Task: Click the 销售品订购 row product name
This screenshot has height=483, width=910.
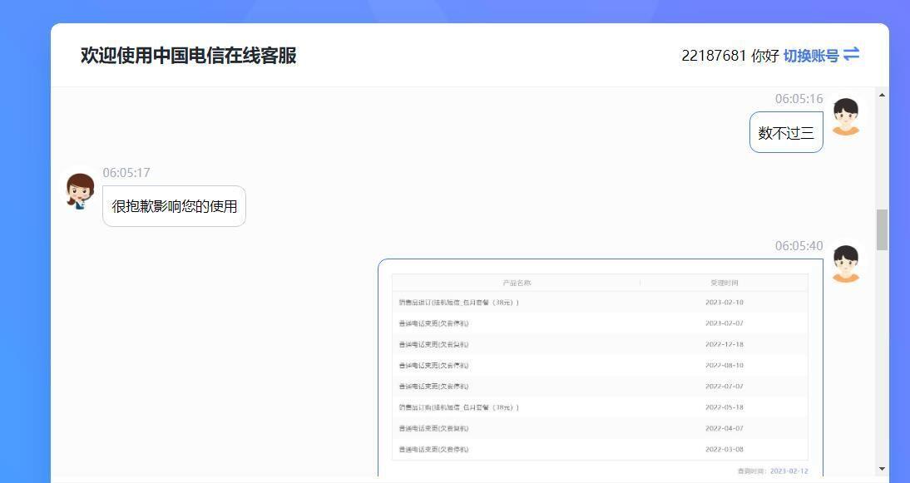Action: pos(459,407)
